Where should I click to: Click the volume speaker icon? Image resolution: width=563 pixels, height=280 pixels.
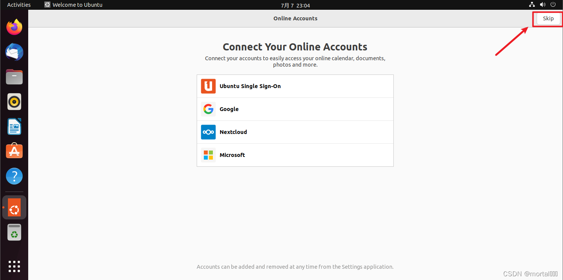click(542, 5)
